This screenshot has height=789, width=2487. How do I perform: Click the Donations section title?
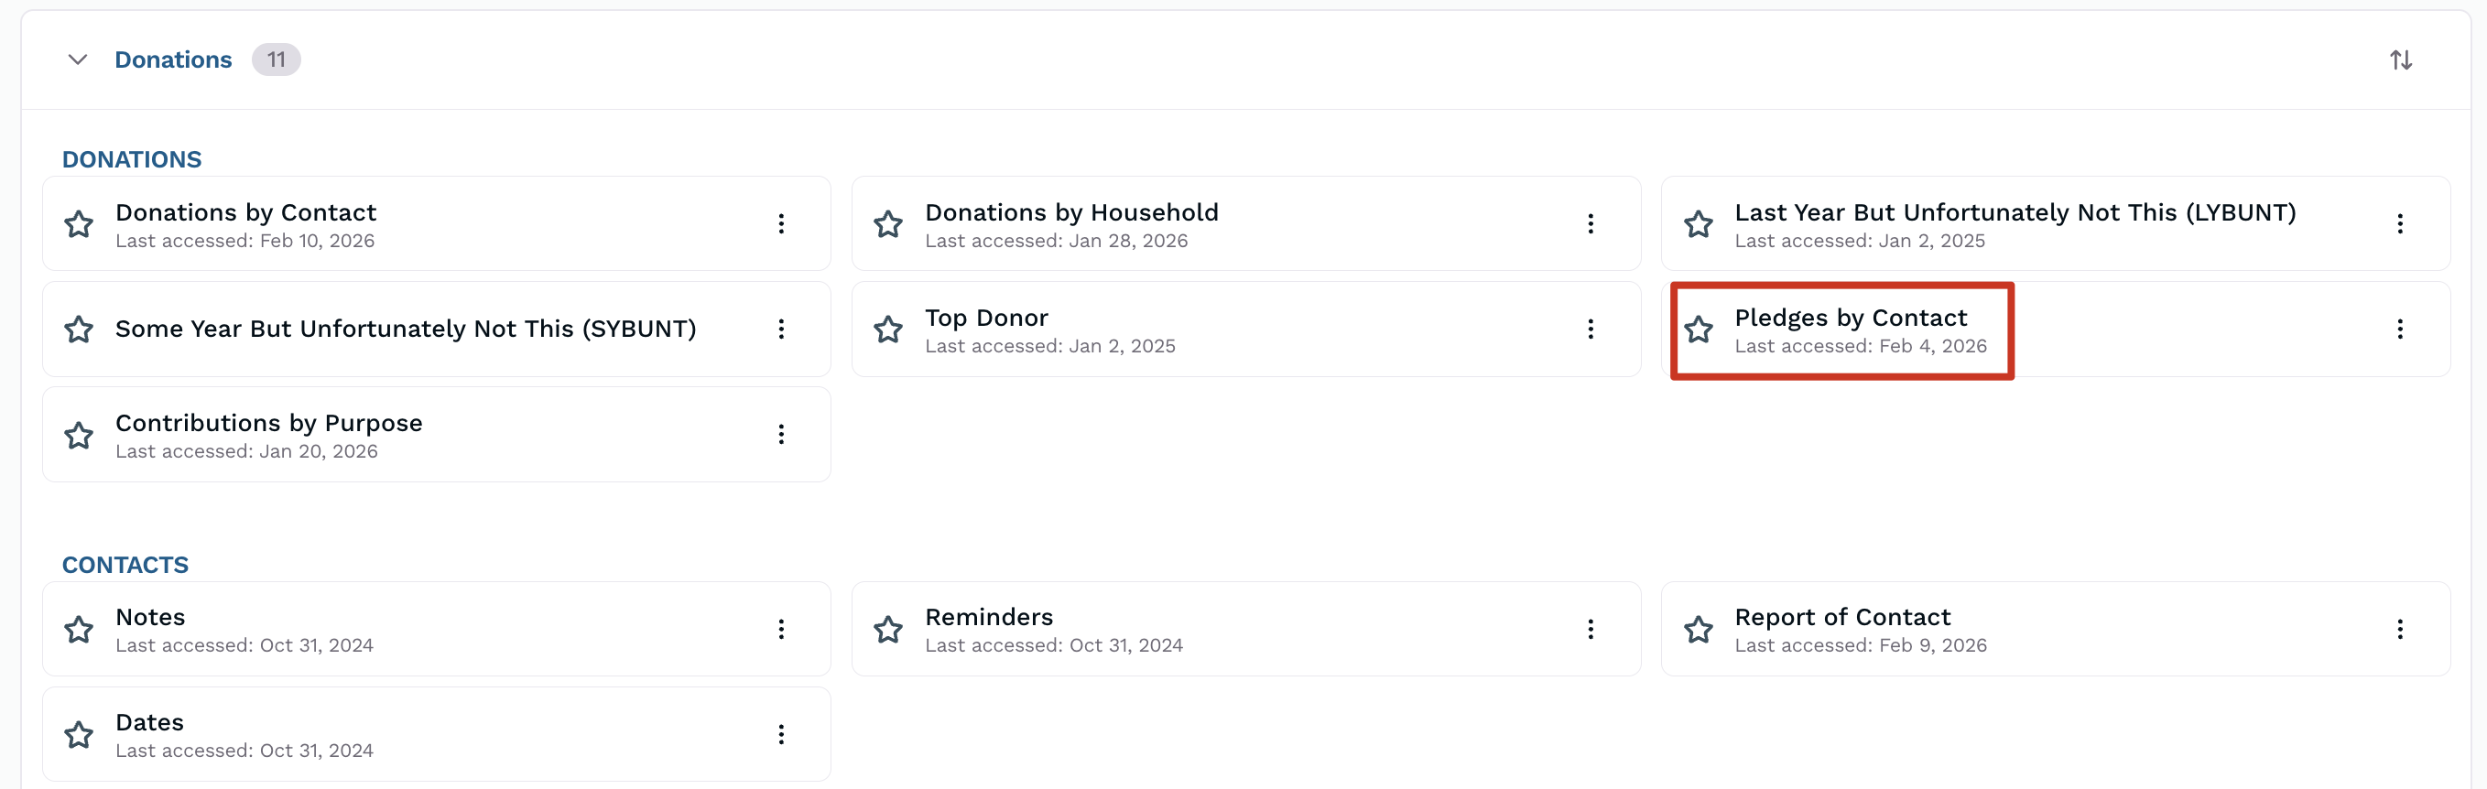pyautogui.click(x=173, y=59)
